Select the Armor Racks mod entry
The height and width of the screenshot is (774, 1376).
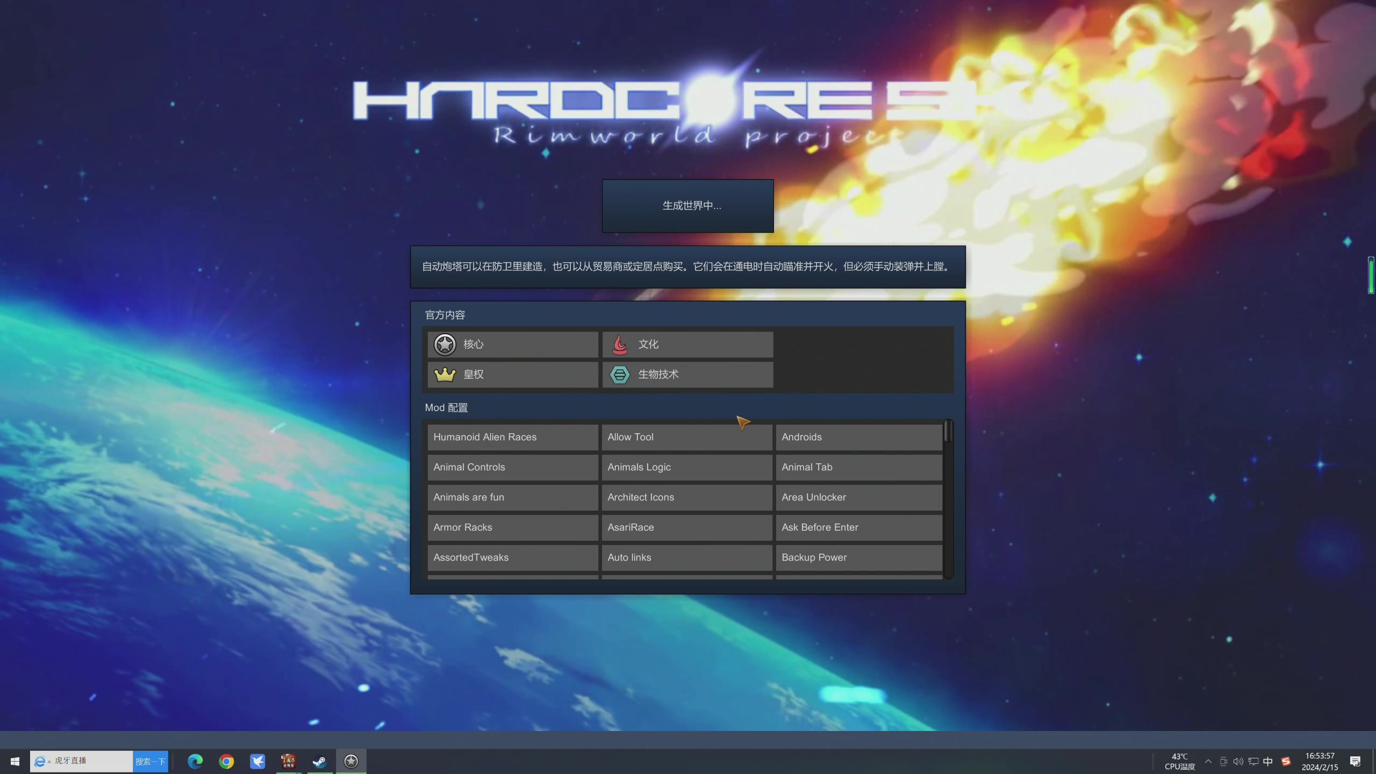coord(513,527)
